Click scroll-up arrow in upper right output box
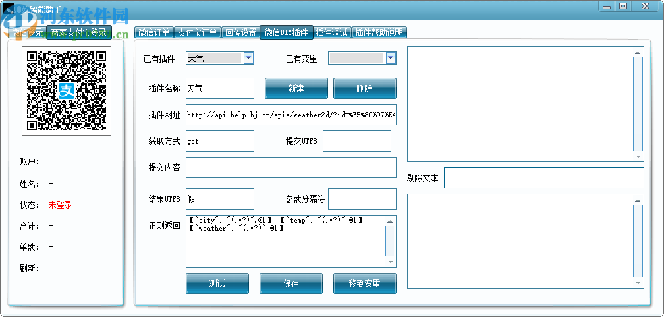The height and width of the screenshot is (317, 664). tap(638, 52)
